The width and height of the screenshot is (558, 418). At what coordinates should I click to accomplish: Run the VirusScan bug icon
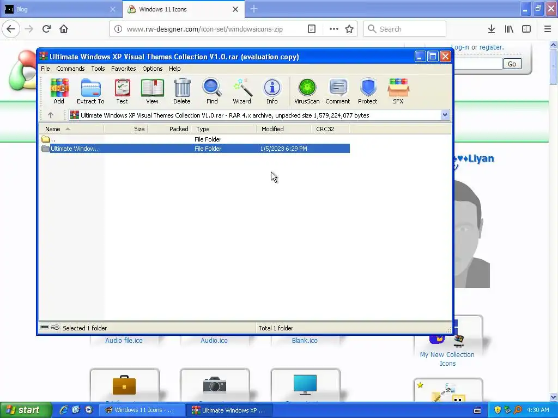pos(307,91)
